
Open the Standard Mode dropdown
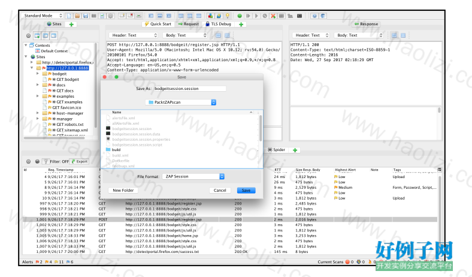pos(43,16)
